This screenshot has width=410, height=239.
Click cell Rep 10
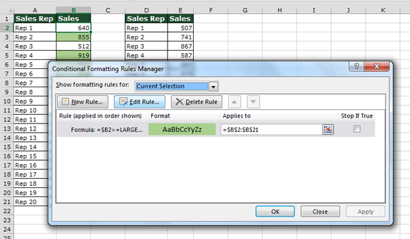[x=31, y=110]
